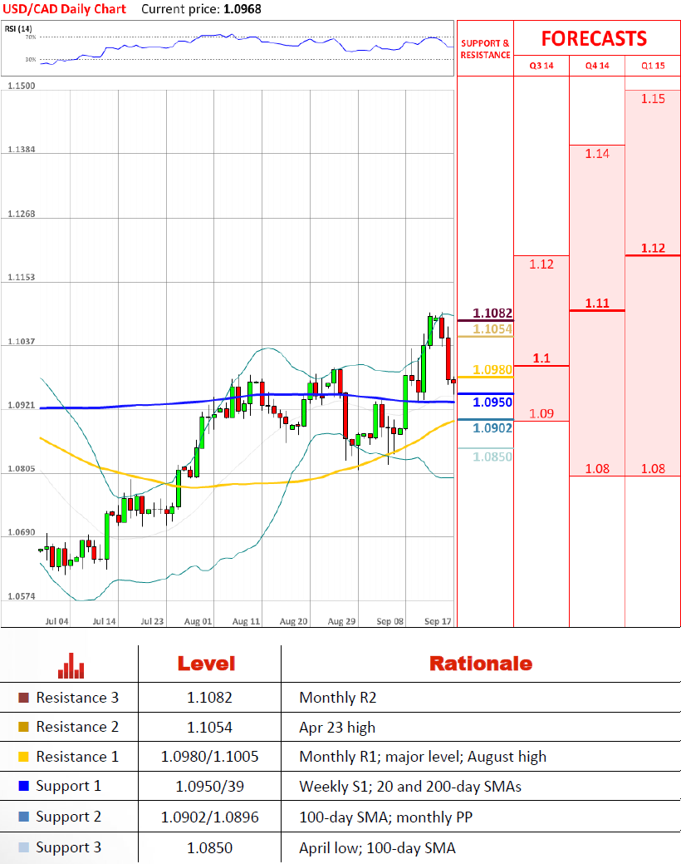
Task: Click the '1.0902/1.0896' level cell
Action: [209, 817]
